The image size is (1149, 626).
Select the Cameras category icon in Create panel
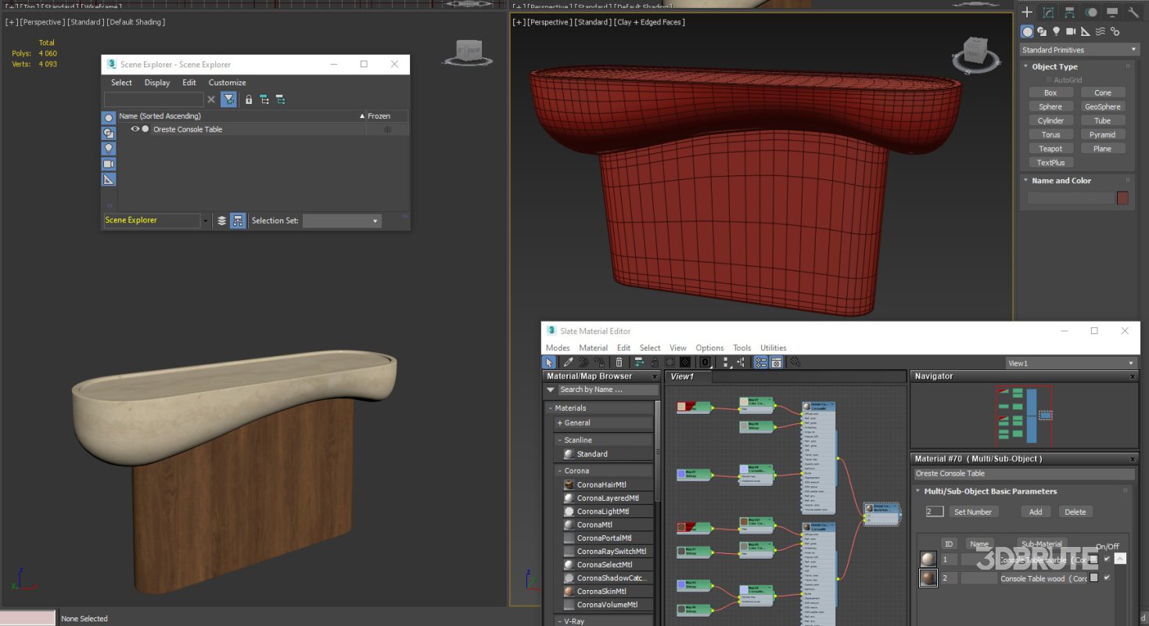pyautogui.click(x=1072, y=31)
